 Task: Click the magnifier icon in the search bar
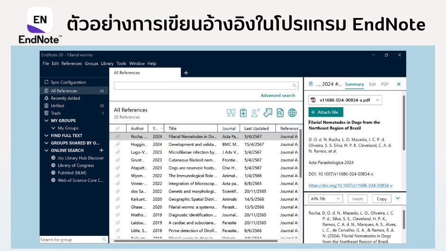coord(294,85)
